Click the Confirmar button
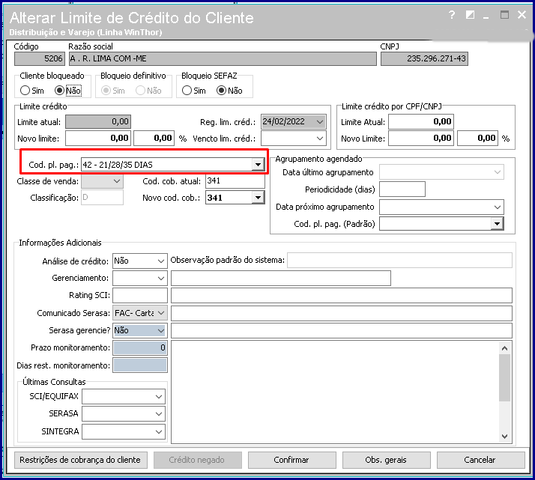 pos(291,460)
